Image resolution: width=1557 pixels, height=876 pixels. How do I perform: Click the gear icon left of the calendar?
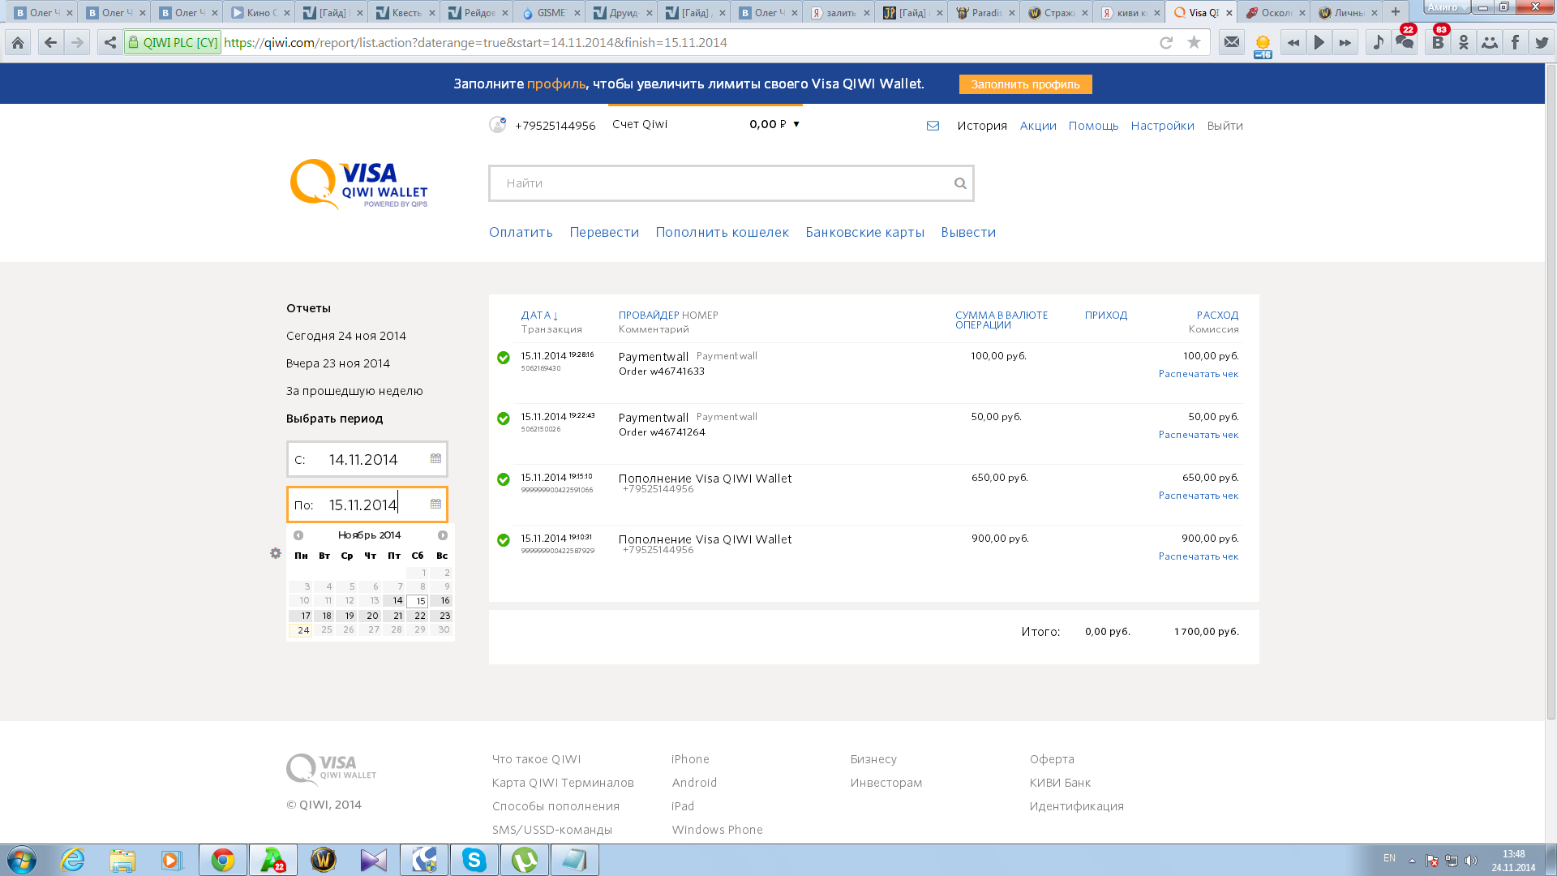[x=276, y=553]
